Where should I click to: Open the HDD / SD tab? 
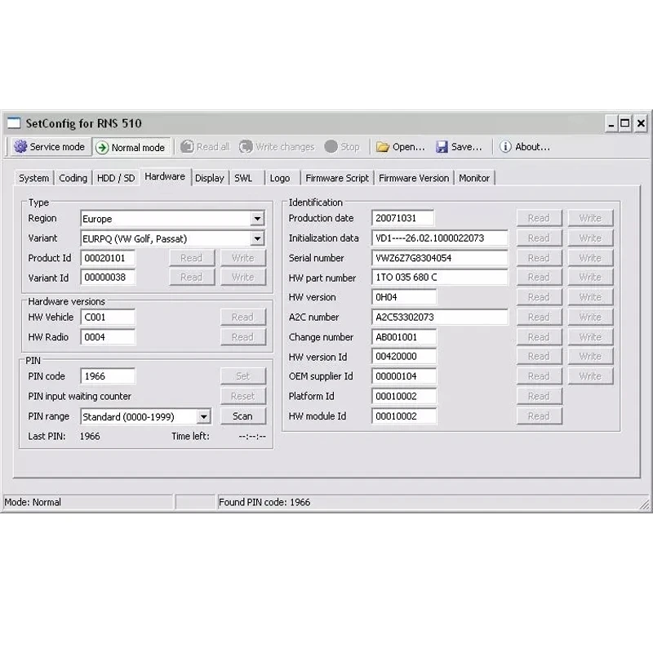coord(116,178)
